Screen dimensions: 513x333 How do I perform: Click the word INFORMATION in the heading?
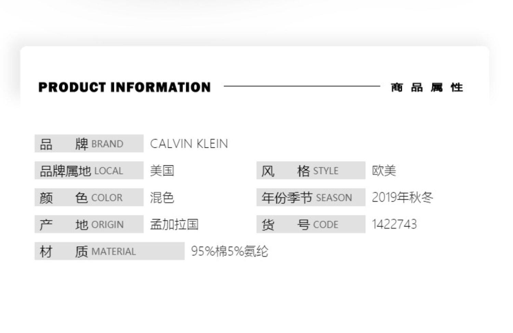[160, 88]
